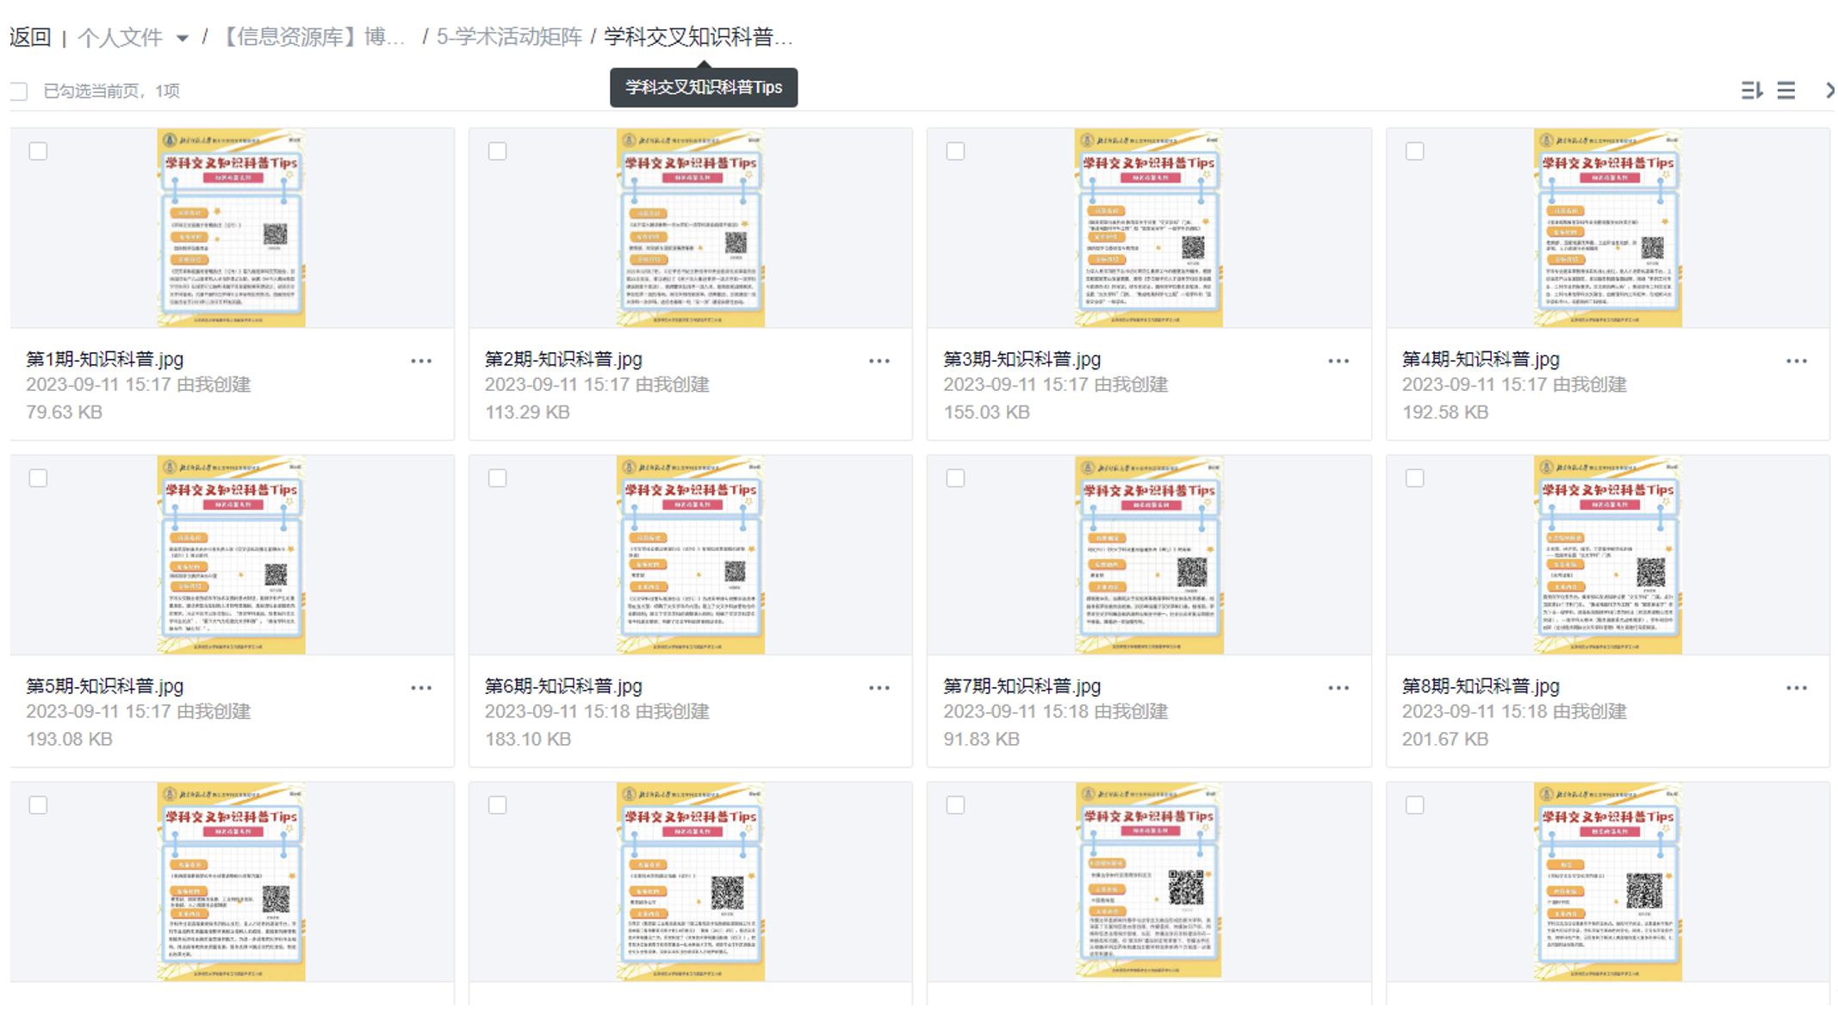Open more actions for 第1期-知识科普.jpg
The width and height of the screenshot is (1838, 1023).
coord(421,360)
